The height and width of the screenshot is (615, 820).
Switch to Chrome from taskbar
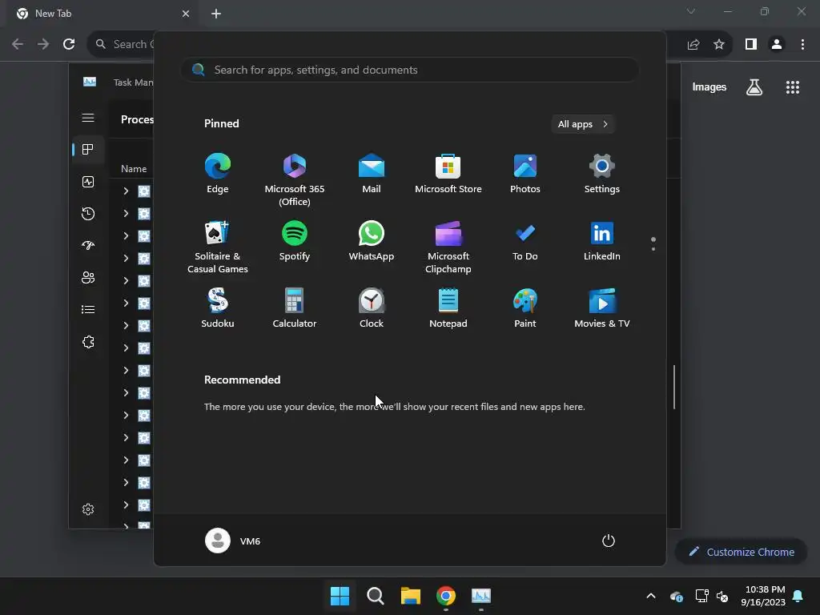pyautogui.click(x=446, y=596)
